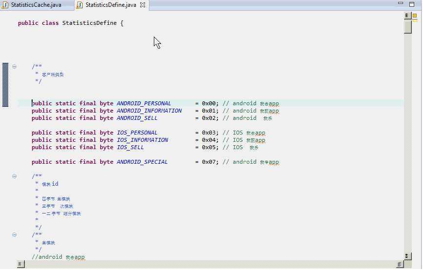Click the vertical scrollbar up arrow
This screenshot has height=270, width=423.
point(407,16)
